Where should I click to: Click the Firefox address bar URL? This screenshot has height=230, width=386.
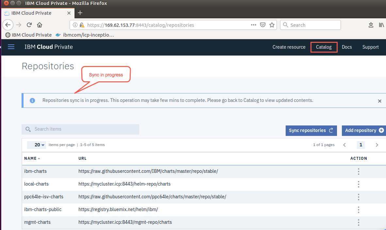(141, 25)
